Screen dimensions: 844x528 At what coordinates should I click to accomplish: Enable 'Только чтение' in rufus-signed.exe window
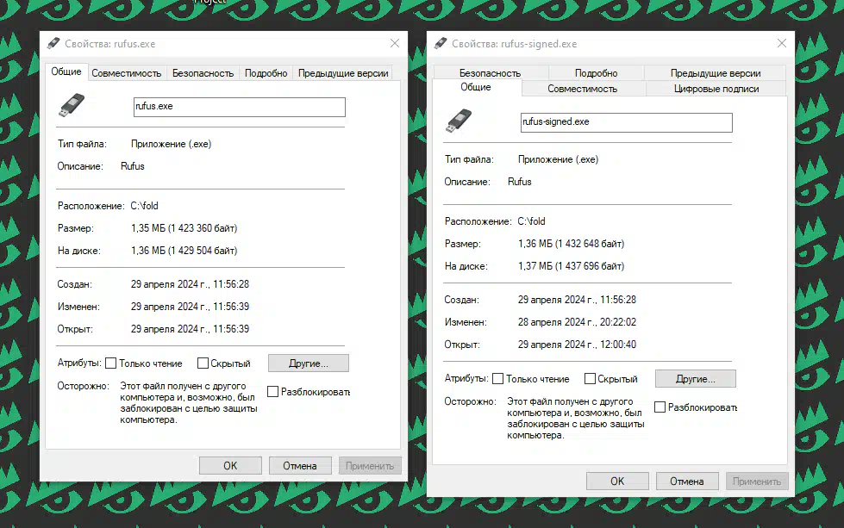pyautogui.click(x=498, y=379)
